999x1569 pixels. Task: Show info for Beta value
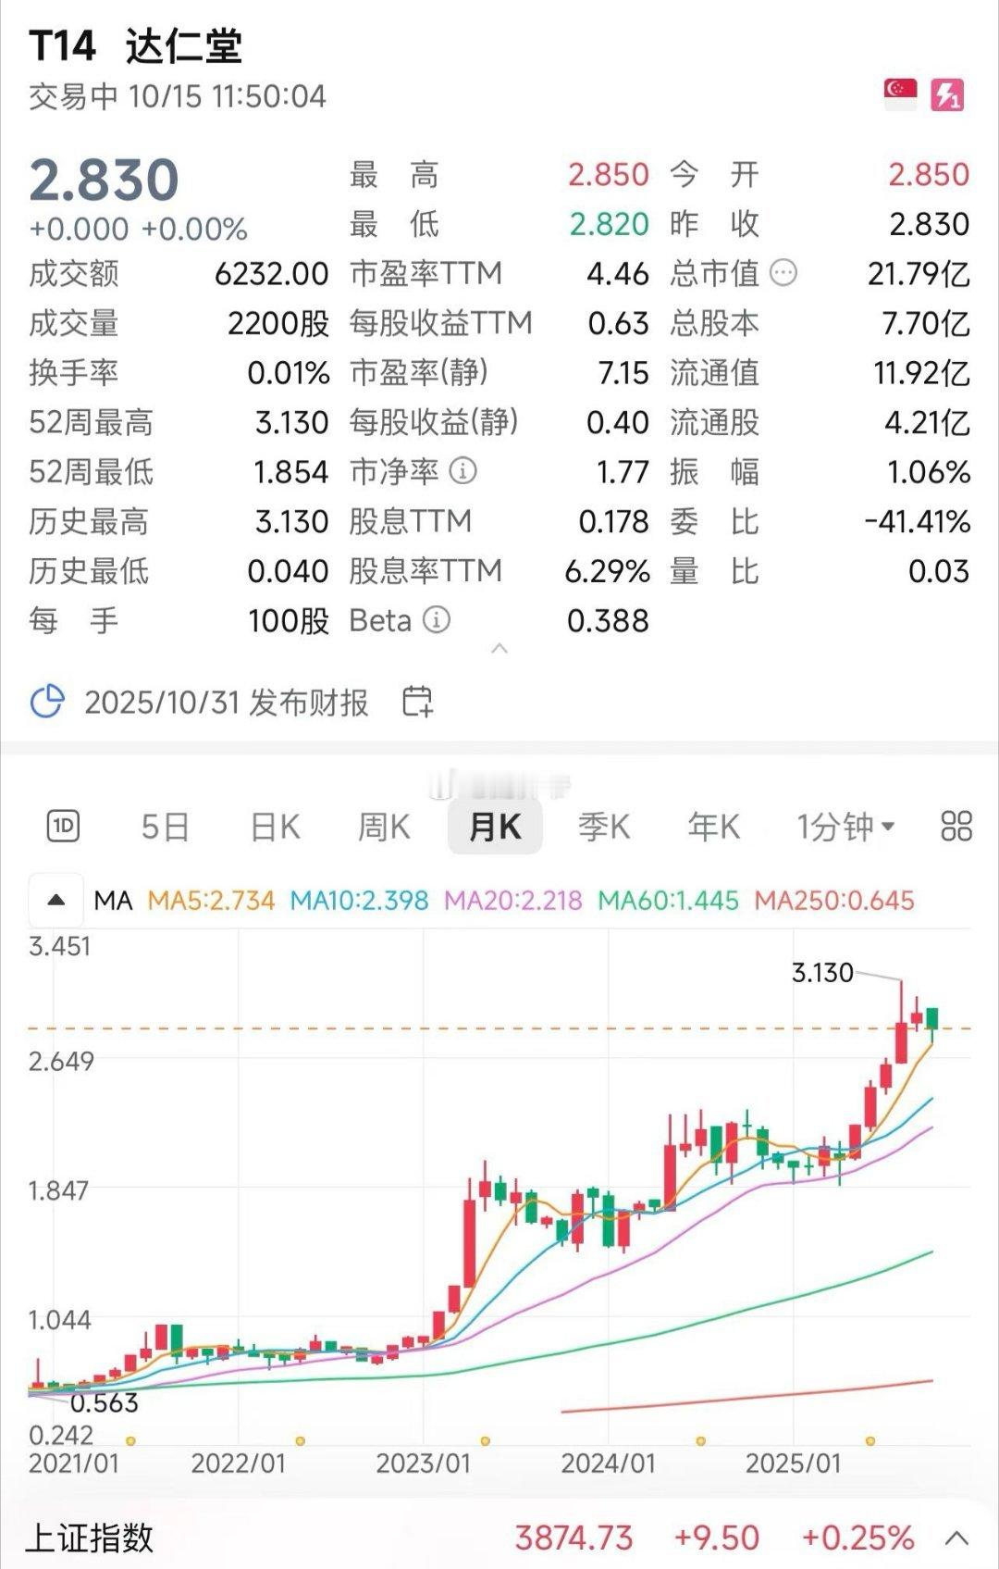437,619
